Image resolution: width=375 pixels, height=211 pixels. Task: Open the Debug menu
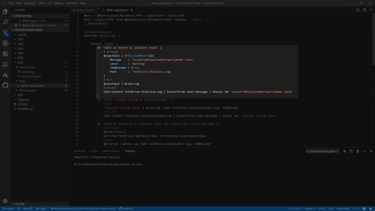(59, 4)
